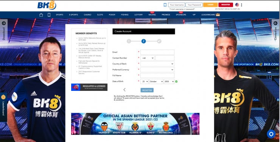Screen dimensions: 280x142
Task: Open the FISHING menu
Action: coord(124,15)
